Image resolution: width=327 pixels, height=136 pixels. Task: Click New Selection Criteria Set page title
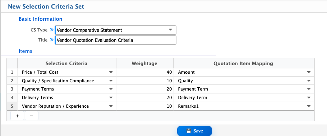[x=46, y=6]
